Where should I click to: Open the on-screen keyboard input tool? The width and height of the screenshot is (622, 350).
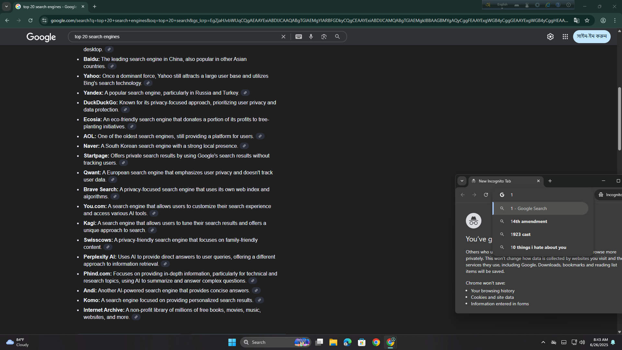299,37
